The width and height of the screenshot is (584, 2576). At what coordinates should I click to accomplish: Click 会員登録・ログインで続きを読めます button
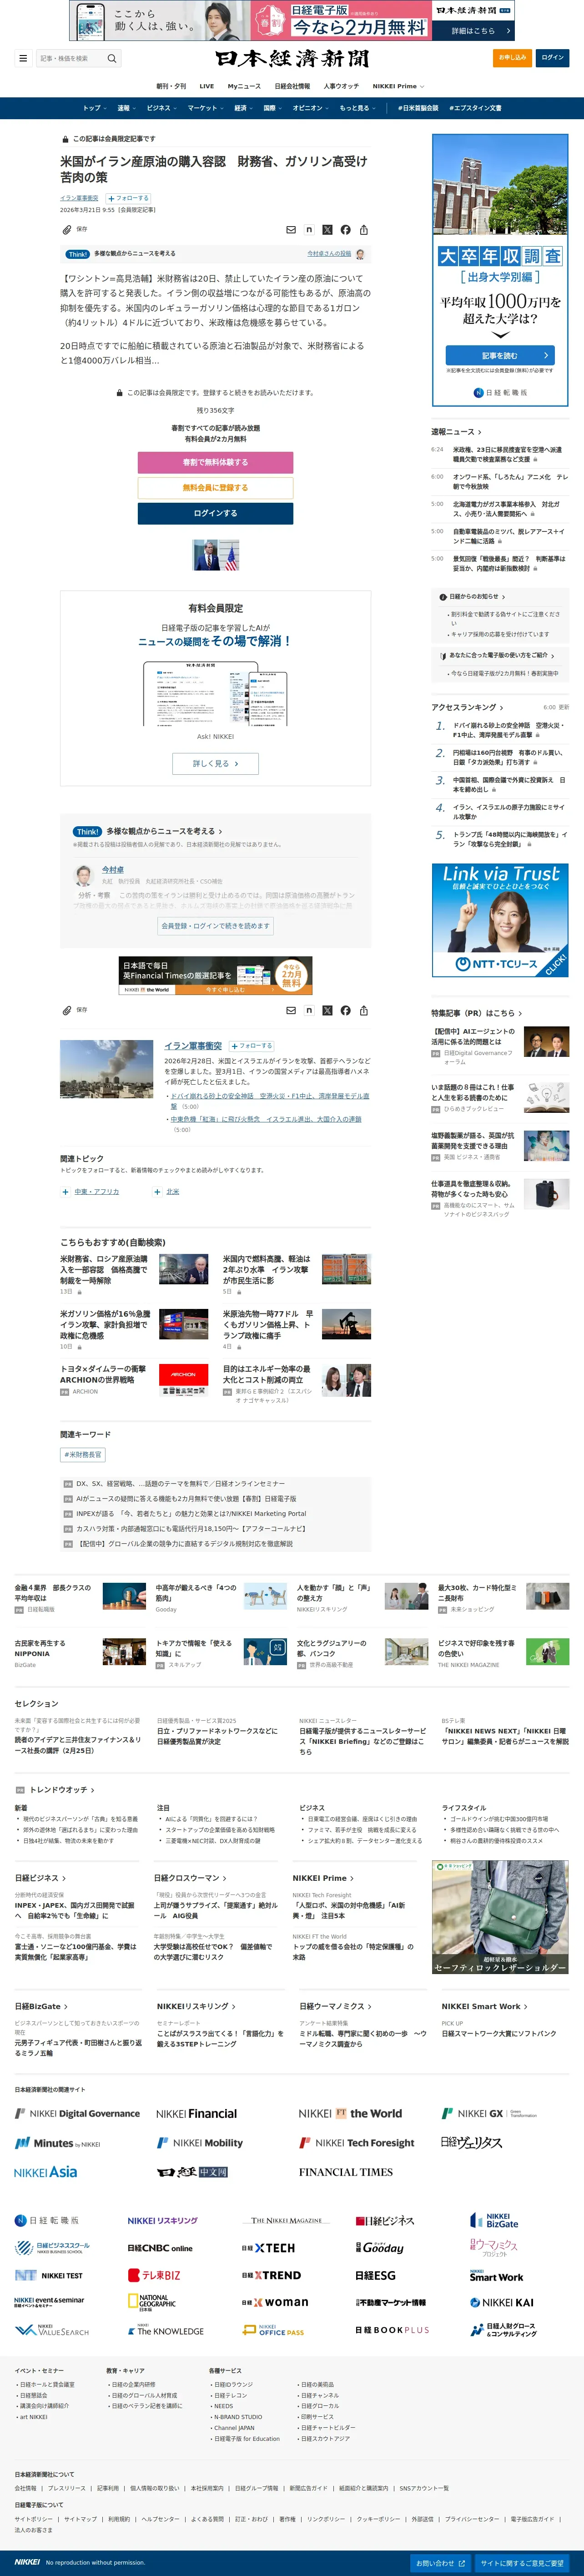pos(215,926)
